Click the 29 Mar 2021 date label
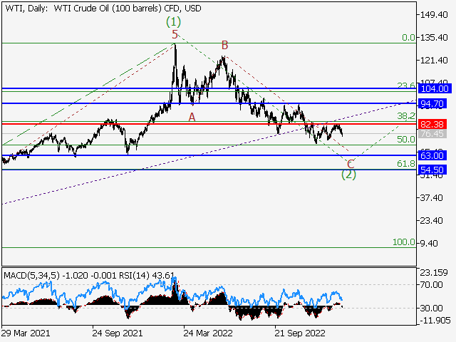The image size is (456, 342). (x=26, y=333)
